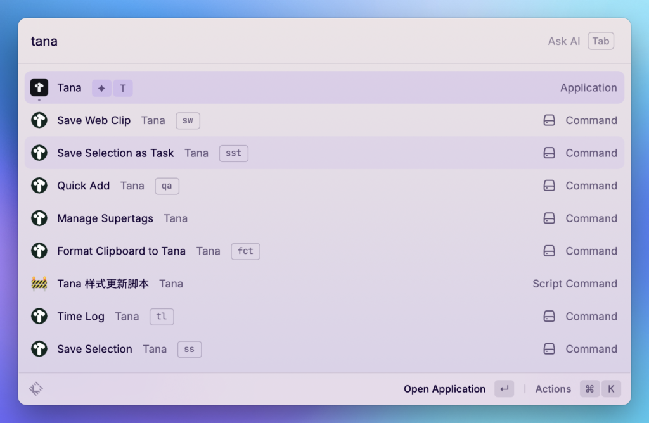This screenshot has width=649, height=423.
Task: Click the Save Selection row's Tana icon
Action: point(39,349)
